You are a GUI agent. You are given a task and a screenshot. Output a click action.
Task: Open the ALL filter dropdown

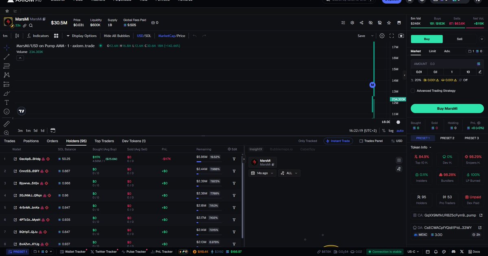(x=289, y=173)
